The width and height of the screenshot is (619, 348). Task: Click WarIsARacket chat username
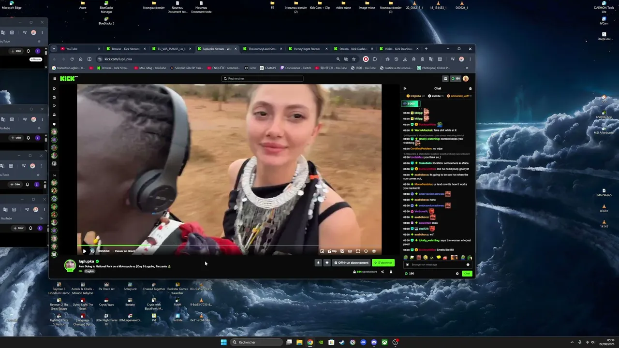[x=424, y=130]
